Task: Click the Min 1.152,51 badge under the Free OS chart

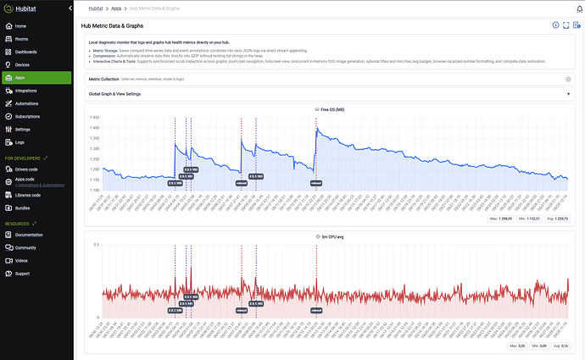Action: pyautogui.click(x=529, y=219)
